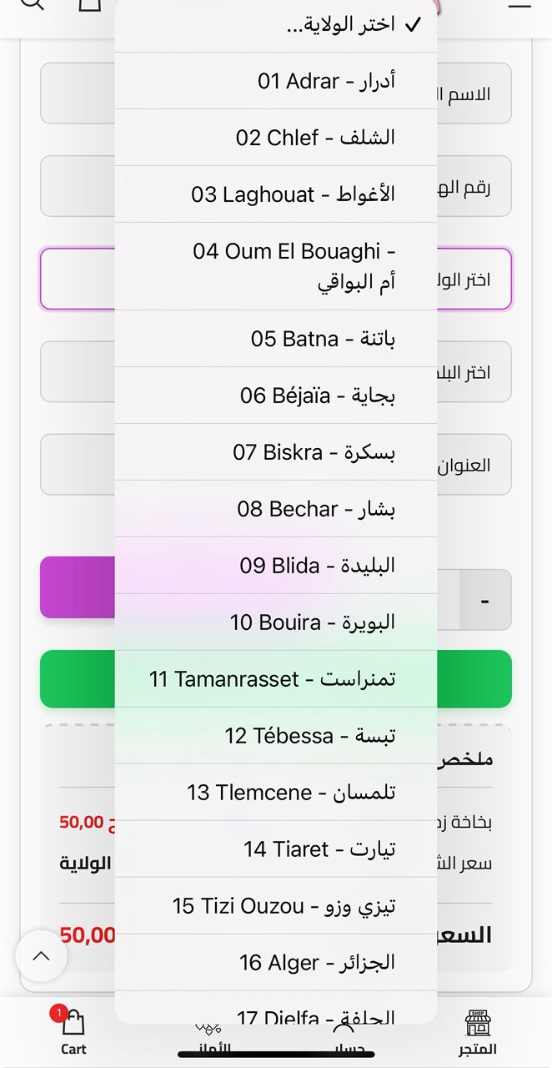Viewport: 552px width, 1068px height.
Task: Select the '09 Blida - البليدة' menu entry
Action: coord(276,565)
